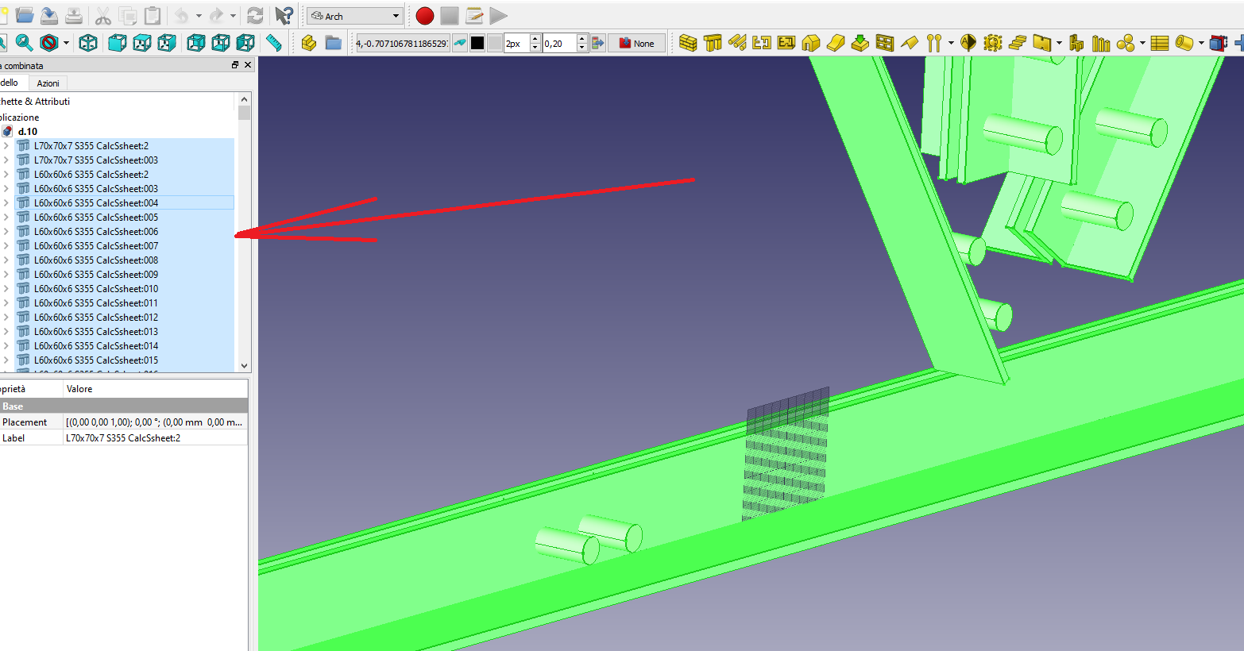This screenshot has height=651, width=1244.
Task: Select the Arch Section Plane tool
Action: (968, 43)
